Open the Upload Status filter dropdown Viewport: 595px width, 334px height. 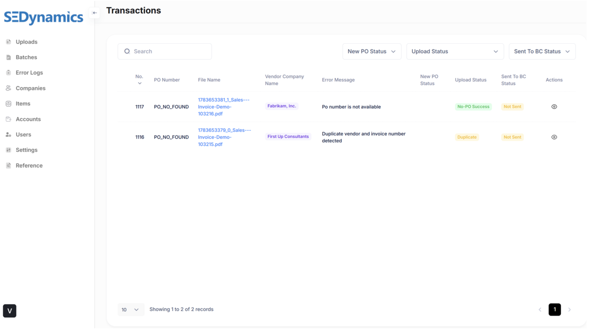click(x=455, y=51)
